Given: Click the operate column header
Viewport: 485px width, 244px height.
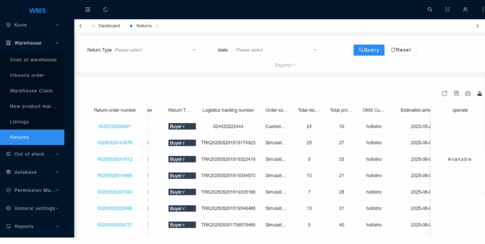Looking at the screenshot, I should pyautogui.click(x=459, y=110).
